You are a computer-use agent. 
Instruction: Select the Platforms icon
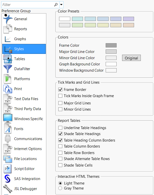pyautogui.click(x=8, y=79)
